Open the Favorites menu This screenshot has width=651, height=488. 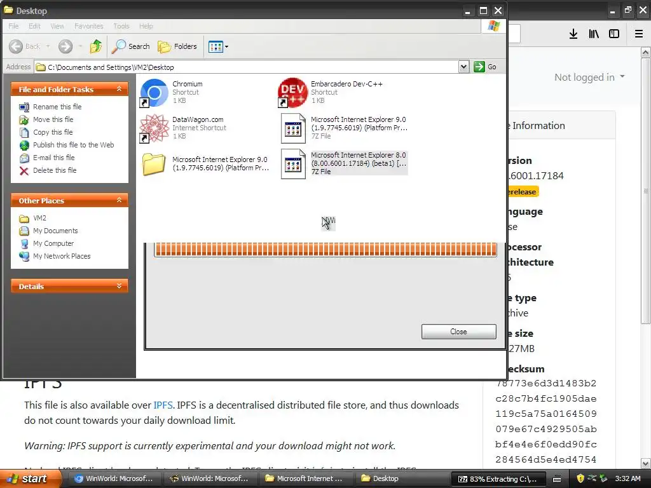(x=89, y=26)
